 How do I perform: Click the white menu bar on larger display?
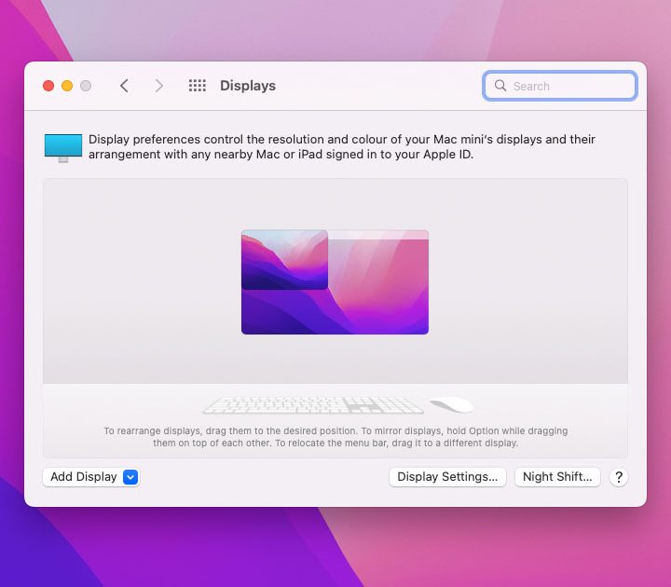(x=378, y=235)
